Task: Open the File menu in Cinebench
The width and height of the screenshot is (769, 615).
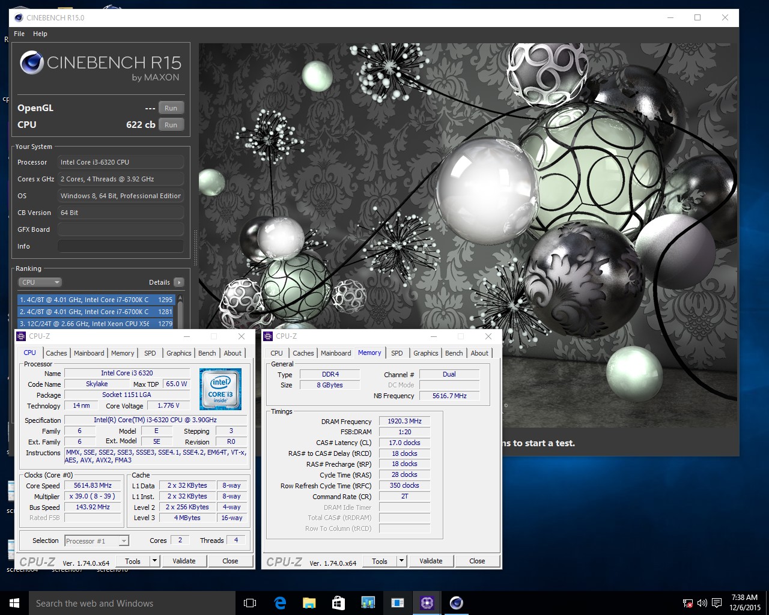Action: (19, 34)
